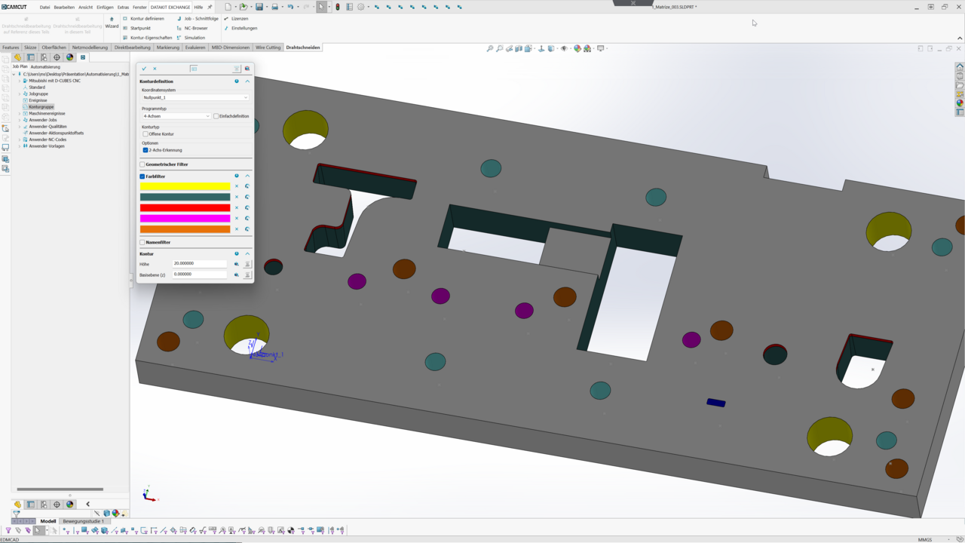
Task: Confirm the contour definition with the checkmark
Action: 144,69
